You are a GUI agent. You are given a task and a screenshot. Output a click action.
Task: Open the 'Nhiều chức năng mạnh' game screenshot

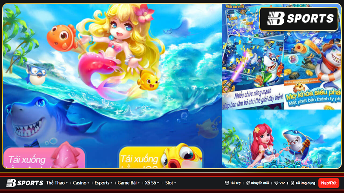pos(253,72)
